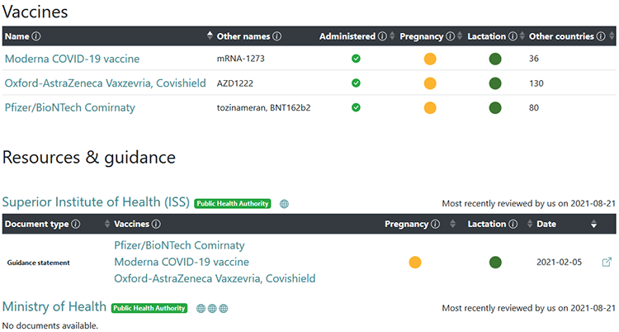Sort vaccines by the Other countries sort arrow
Viewport: 619px width, 332px height.
tap(612, 36)
